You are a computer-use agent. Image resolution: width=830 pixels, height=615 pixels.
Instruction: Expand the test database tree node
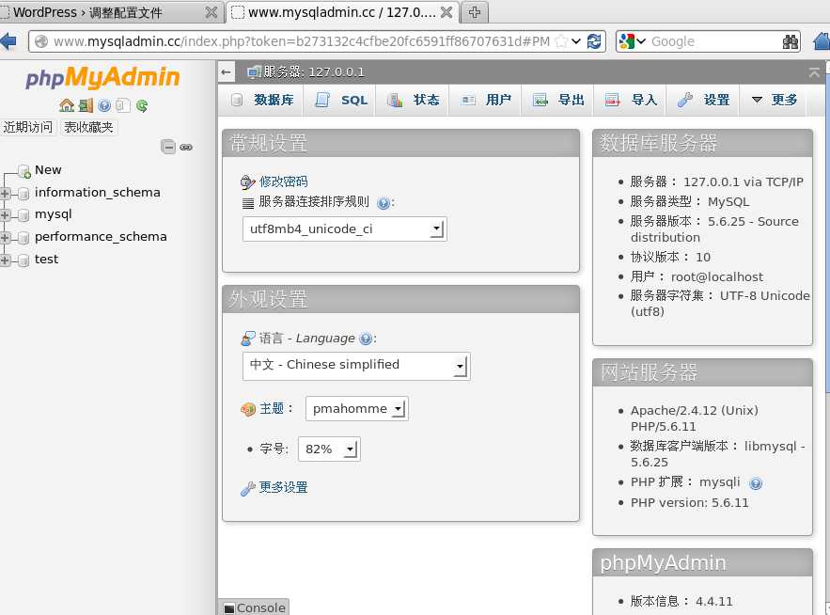(x=5, y=260)
